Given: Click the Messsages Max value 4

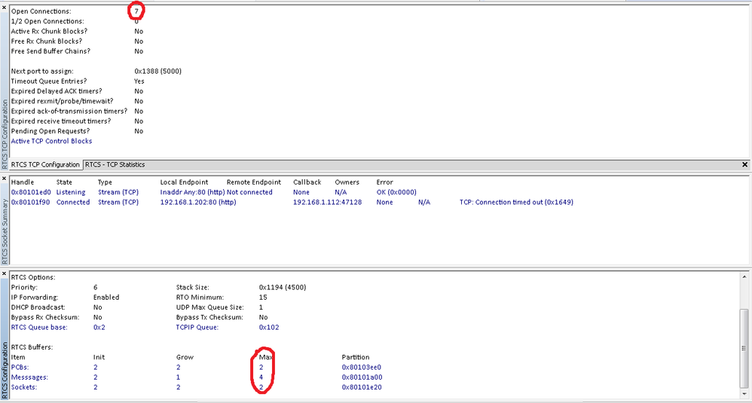Looking at the screenshot, I should click(261, 377).
